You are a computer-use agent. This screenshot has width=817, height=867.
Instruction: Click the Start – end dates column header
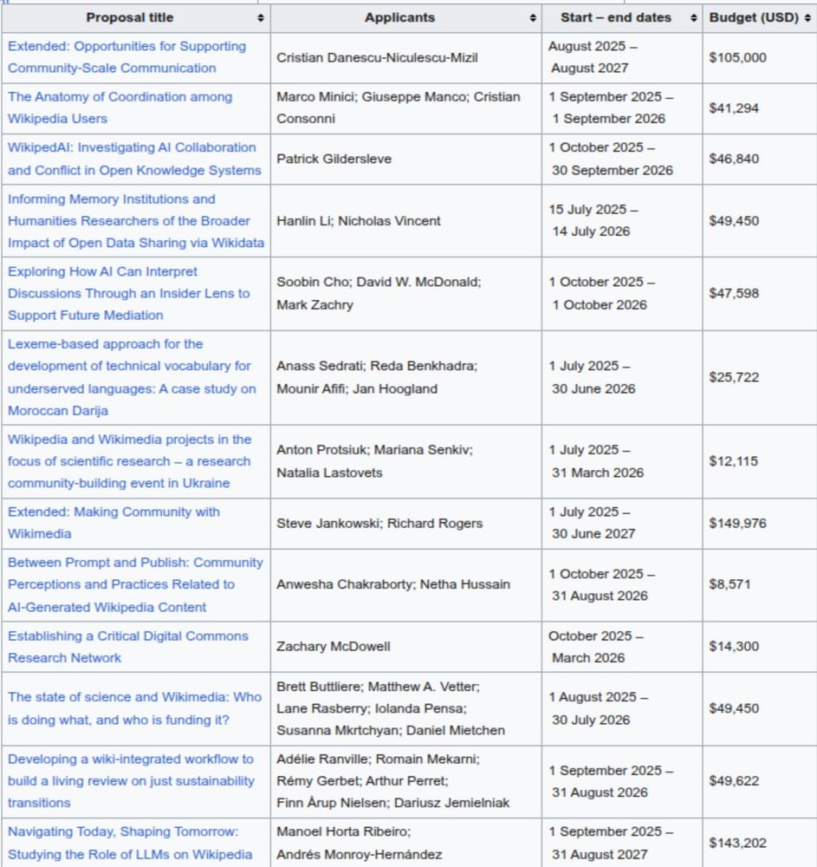click(x=622, y=18)
